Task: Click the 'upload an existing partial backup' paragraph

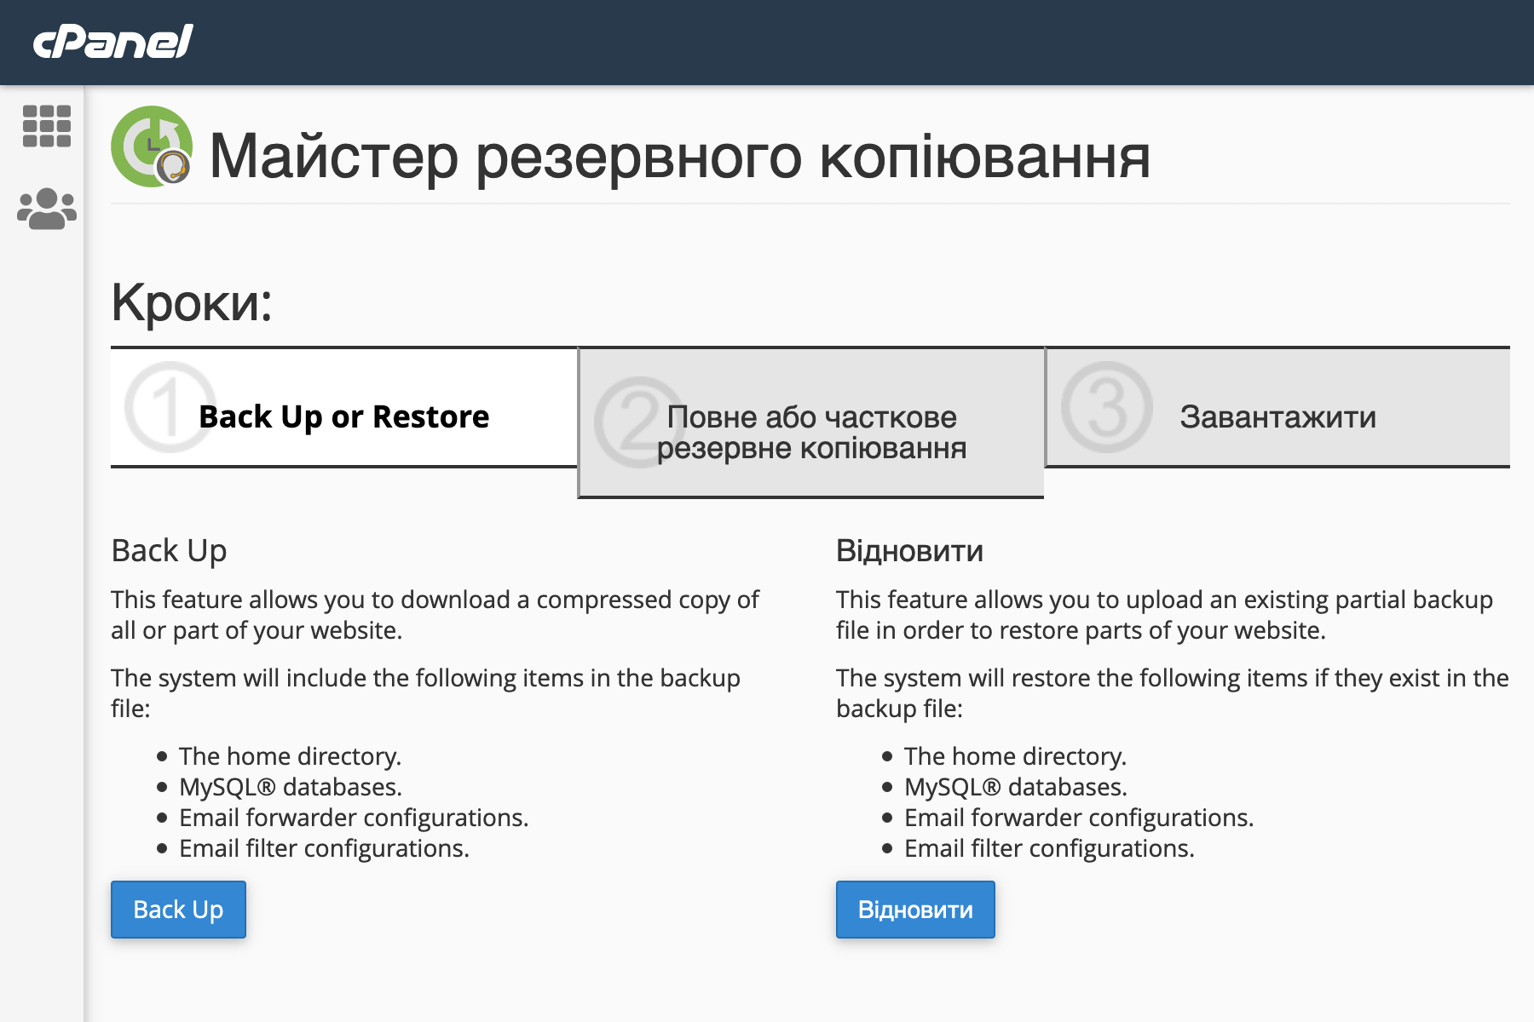Action: pos(1164,615)
